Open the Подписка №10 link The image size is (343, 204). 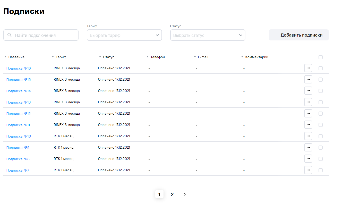(x=19, y=136)
